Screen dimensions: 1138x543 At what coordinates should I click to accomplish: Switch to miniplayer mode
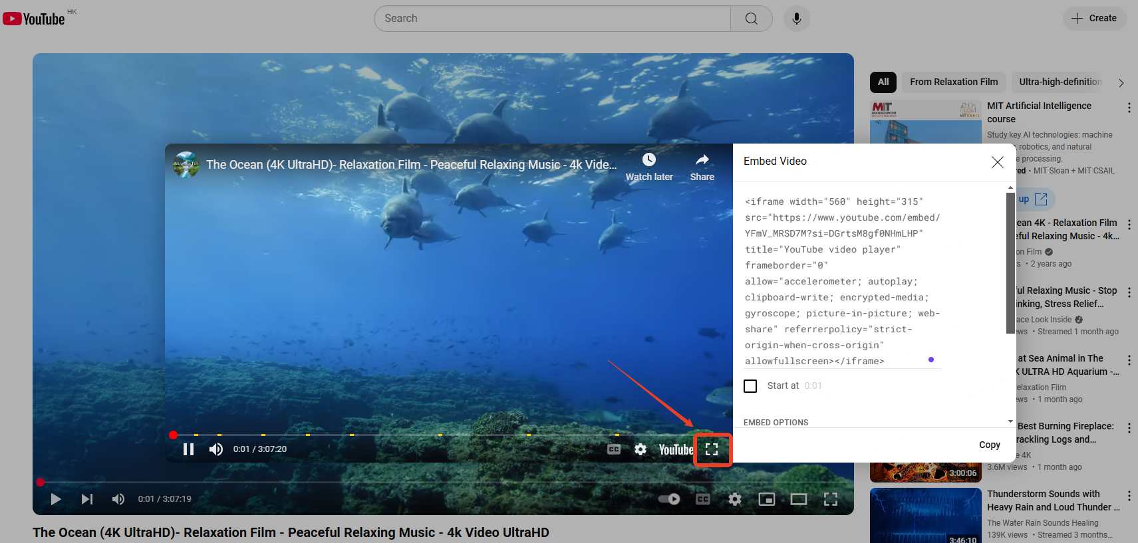click(x=767, y=499)
